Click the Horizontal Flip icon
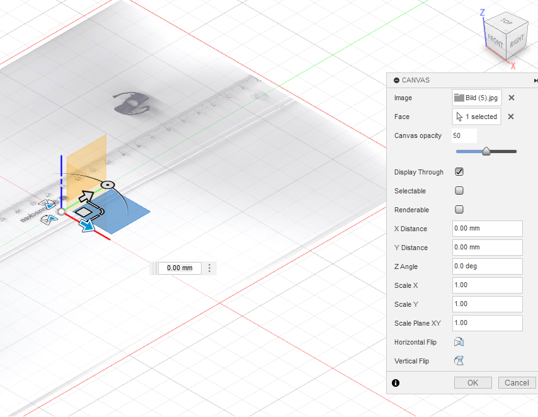This screenshot has width=538, height=417. coord(459,342)
